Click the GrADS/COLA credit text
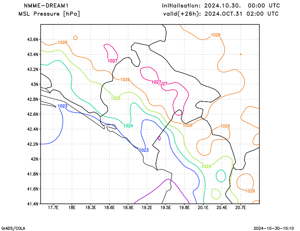The image size is (300, 231). (x=13, y=228)
